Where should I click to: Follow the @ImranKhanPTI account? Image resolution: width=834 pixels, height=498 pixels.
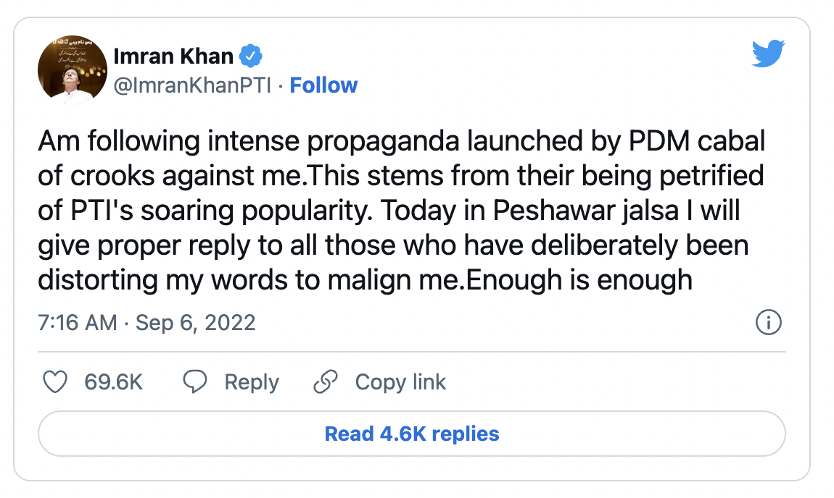click(x=323, y=85)
